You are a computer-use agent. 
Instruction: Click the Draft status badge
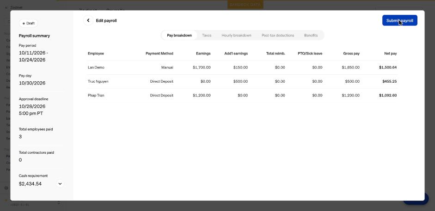[x=29, y=23]
